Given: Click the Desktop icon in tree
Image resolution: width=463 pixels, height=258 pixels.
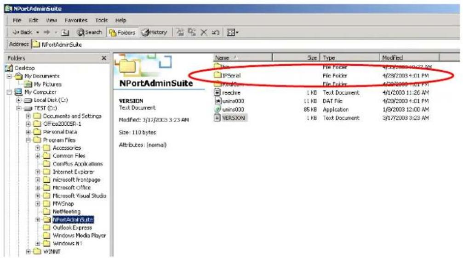Looking at the screenshot, I should click(x=9, y=68).
